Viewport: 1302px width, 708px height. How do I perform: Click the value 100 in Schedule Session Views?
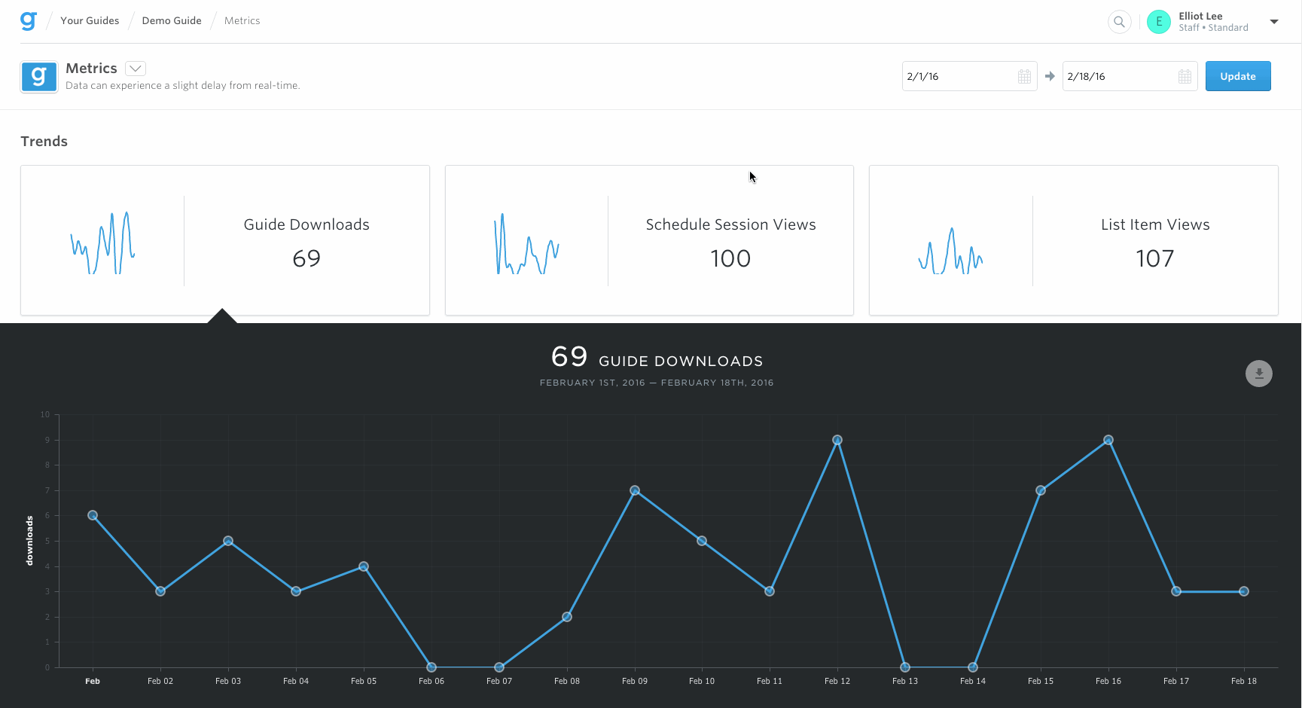pyautogui.click(x=730, y=259)
